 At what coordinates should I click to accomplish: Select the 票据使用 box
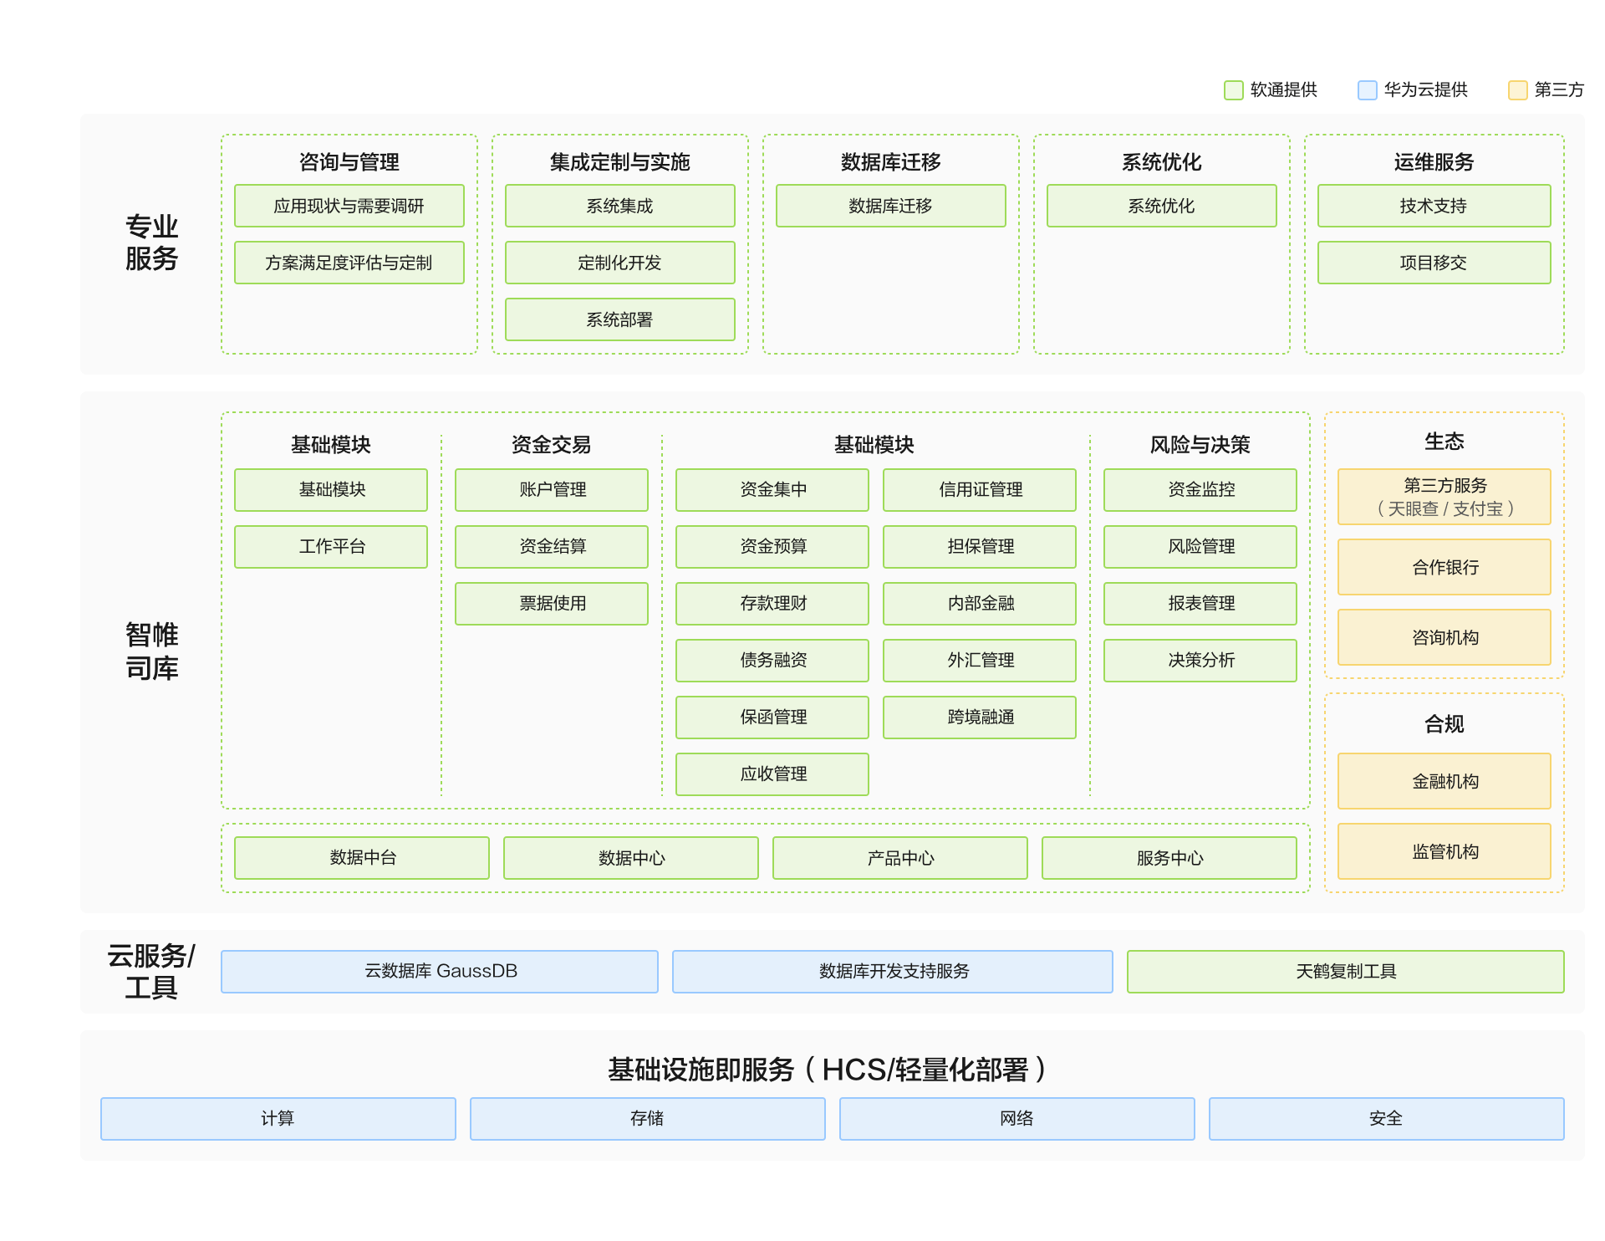(552, 604)
